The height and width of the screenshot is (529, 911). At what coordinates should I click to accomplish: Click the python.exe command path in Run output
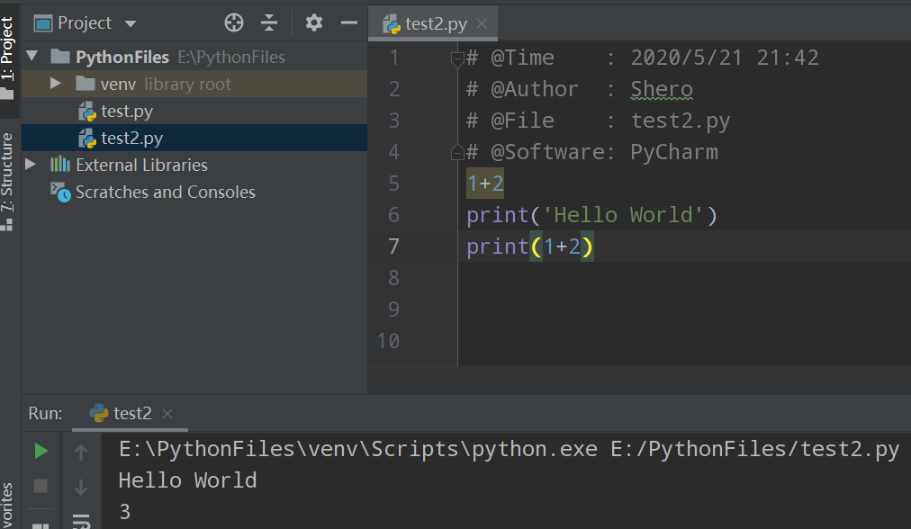coord(358,450)
